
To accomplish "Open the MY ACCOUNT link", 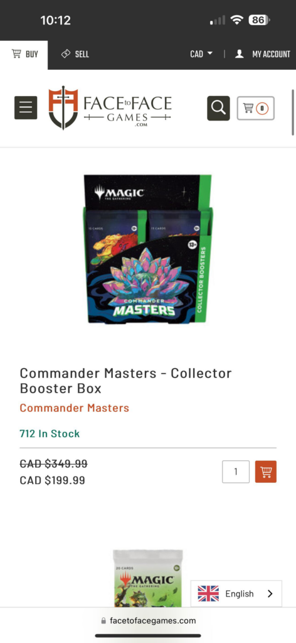I will pos(262,54).
